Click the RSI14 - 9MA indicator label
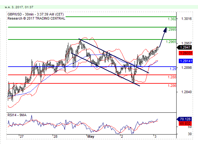This screenshot has height=144, width=198. (x=18, y=115)
